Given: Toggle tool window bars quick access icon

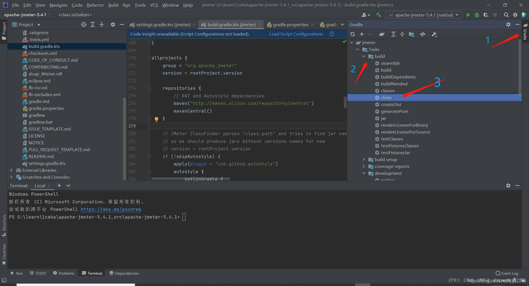Looking at the screenshot, I should (4, 280).
